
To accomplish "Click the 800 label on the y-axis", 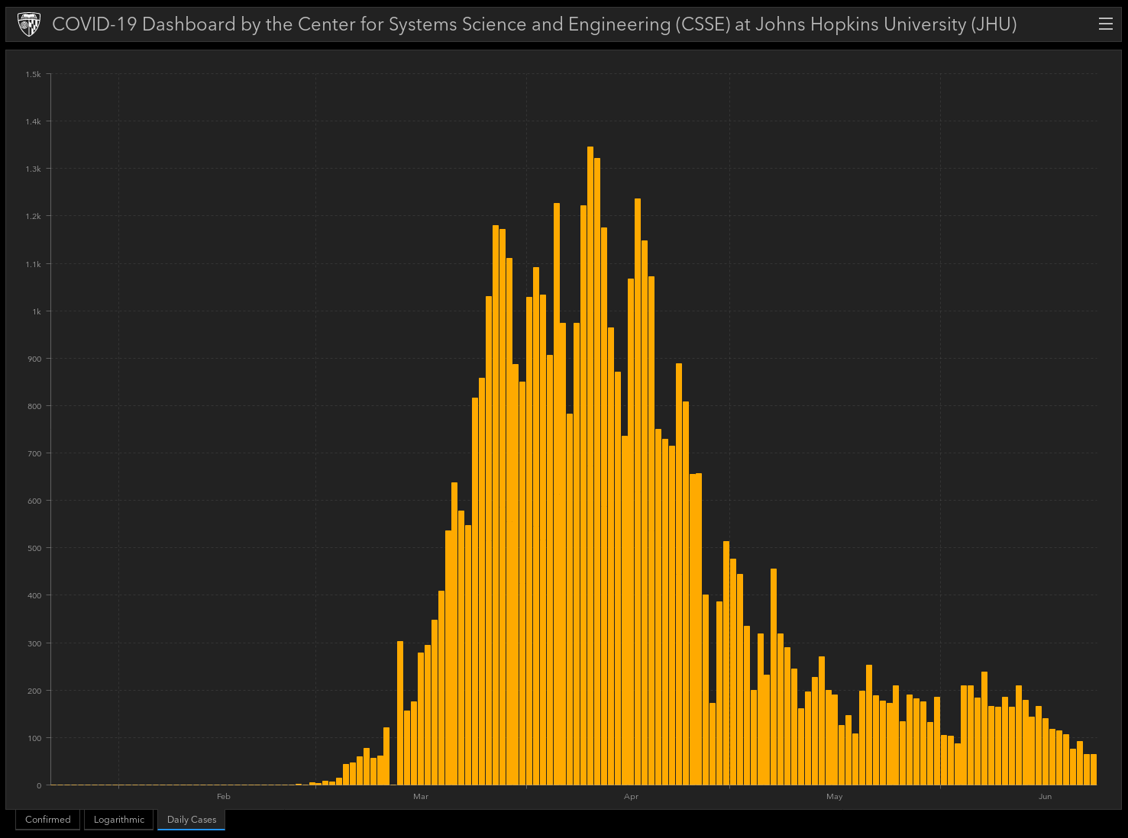I will 34,407.
